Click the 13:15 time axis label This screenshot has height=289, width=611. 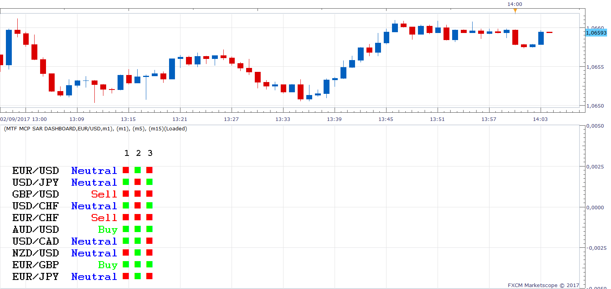[x=128, y=119]
